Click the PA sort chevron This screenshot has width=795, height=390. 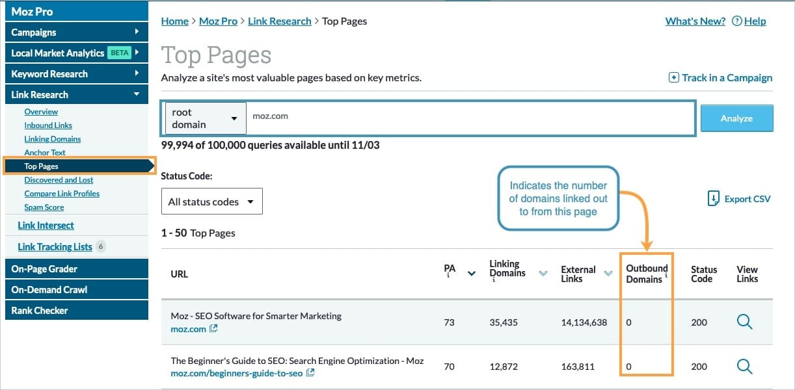pos(472,274)
